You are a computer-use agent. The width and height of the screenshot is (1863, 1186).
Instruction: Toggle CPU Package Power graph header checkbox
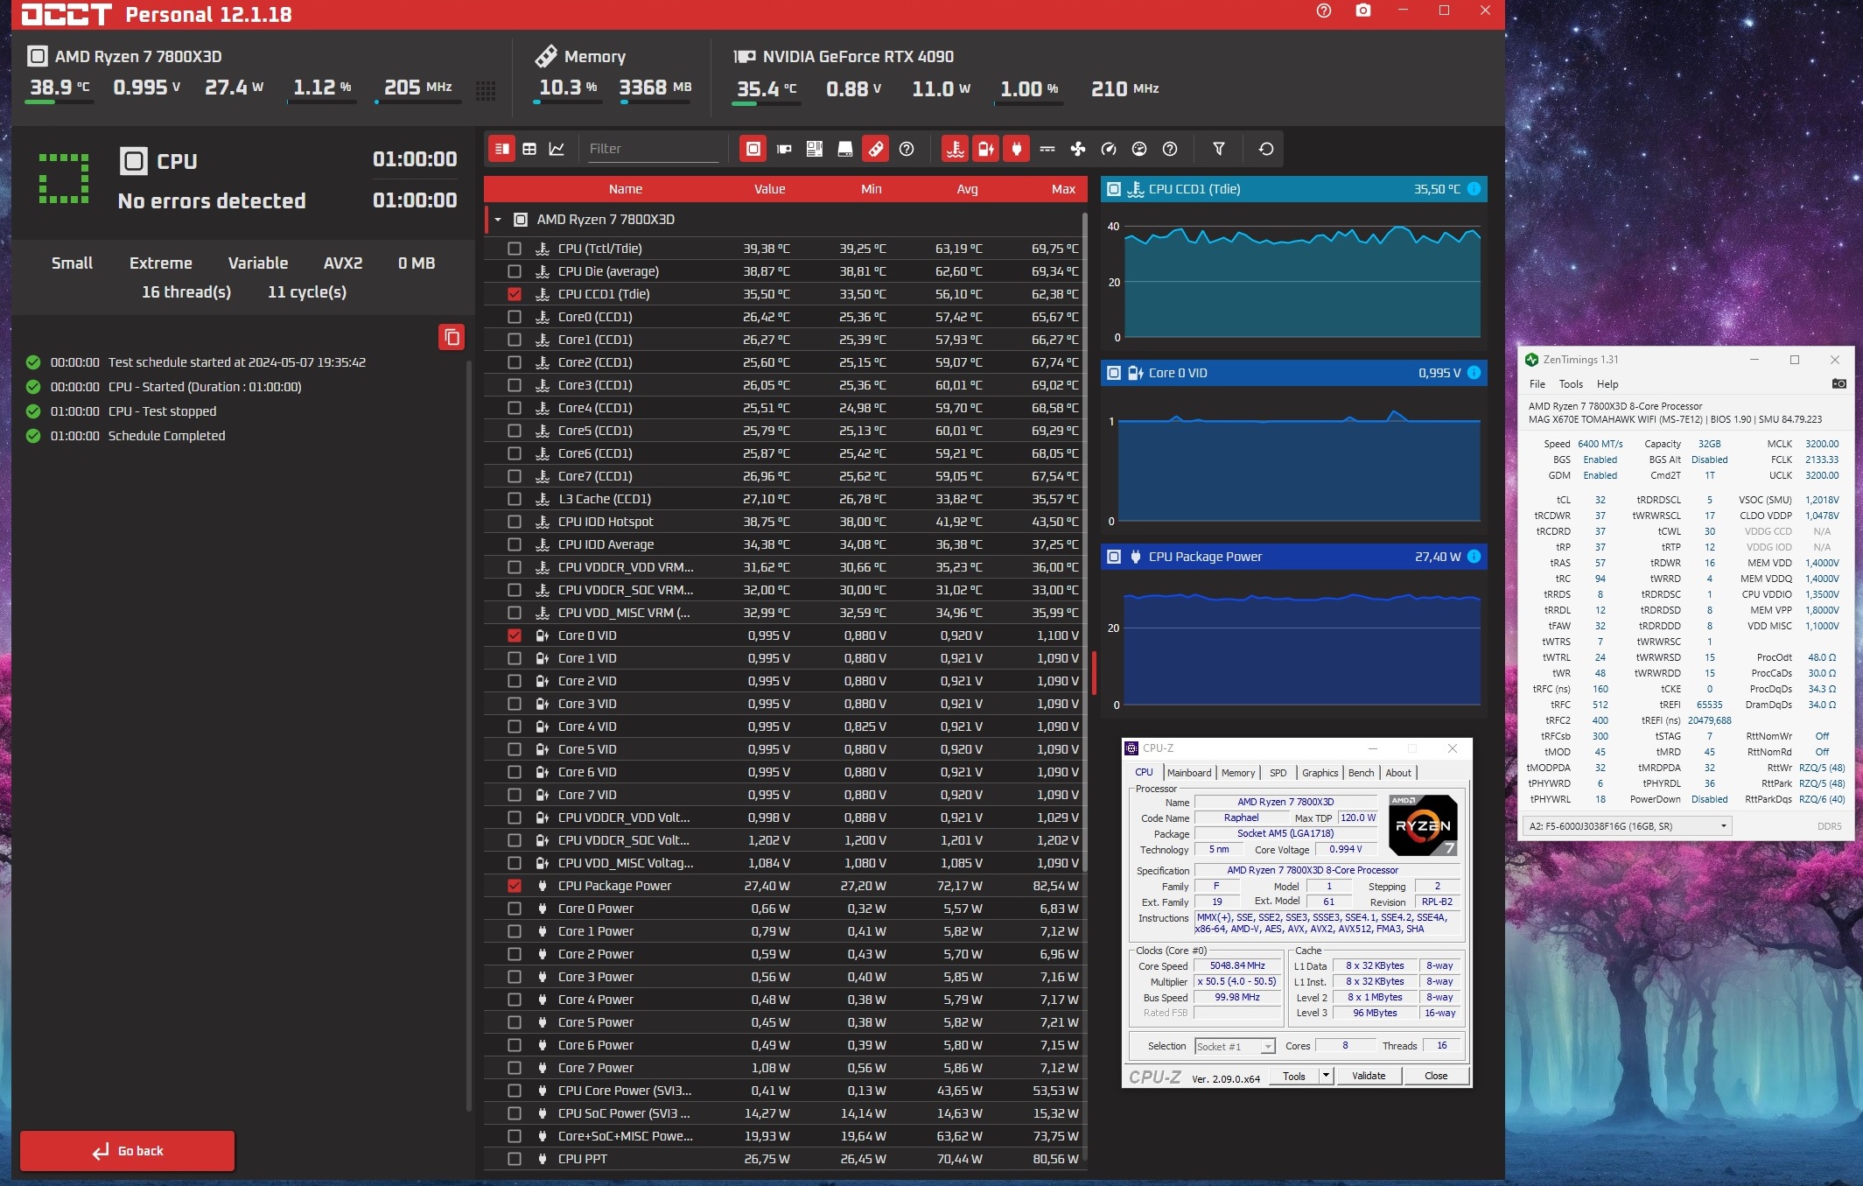click(1114, 557)
